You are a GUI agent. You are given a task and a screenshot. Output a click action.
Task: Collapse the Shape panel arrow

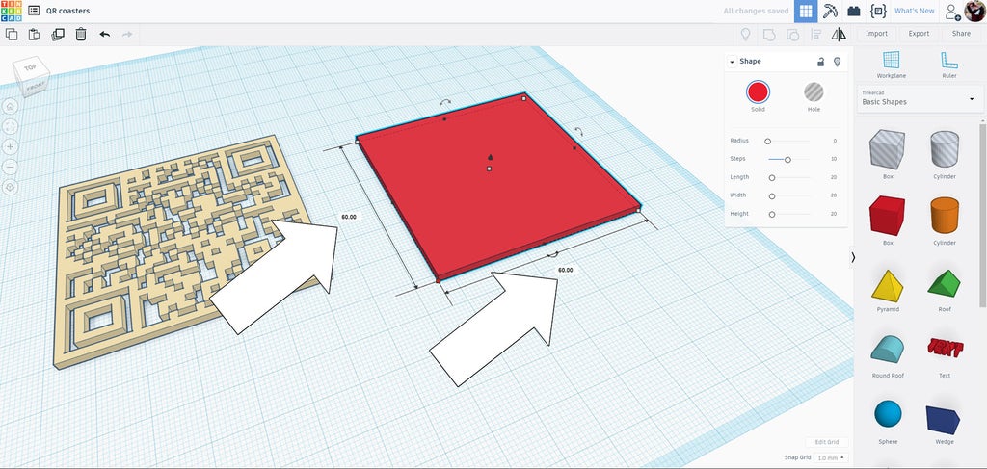[733, 62]
